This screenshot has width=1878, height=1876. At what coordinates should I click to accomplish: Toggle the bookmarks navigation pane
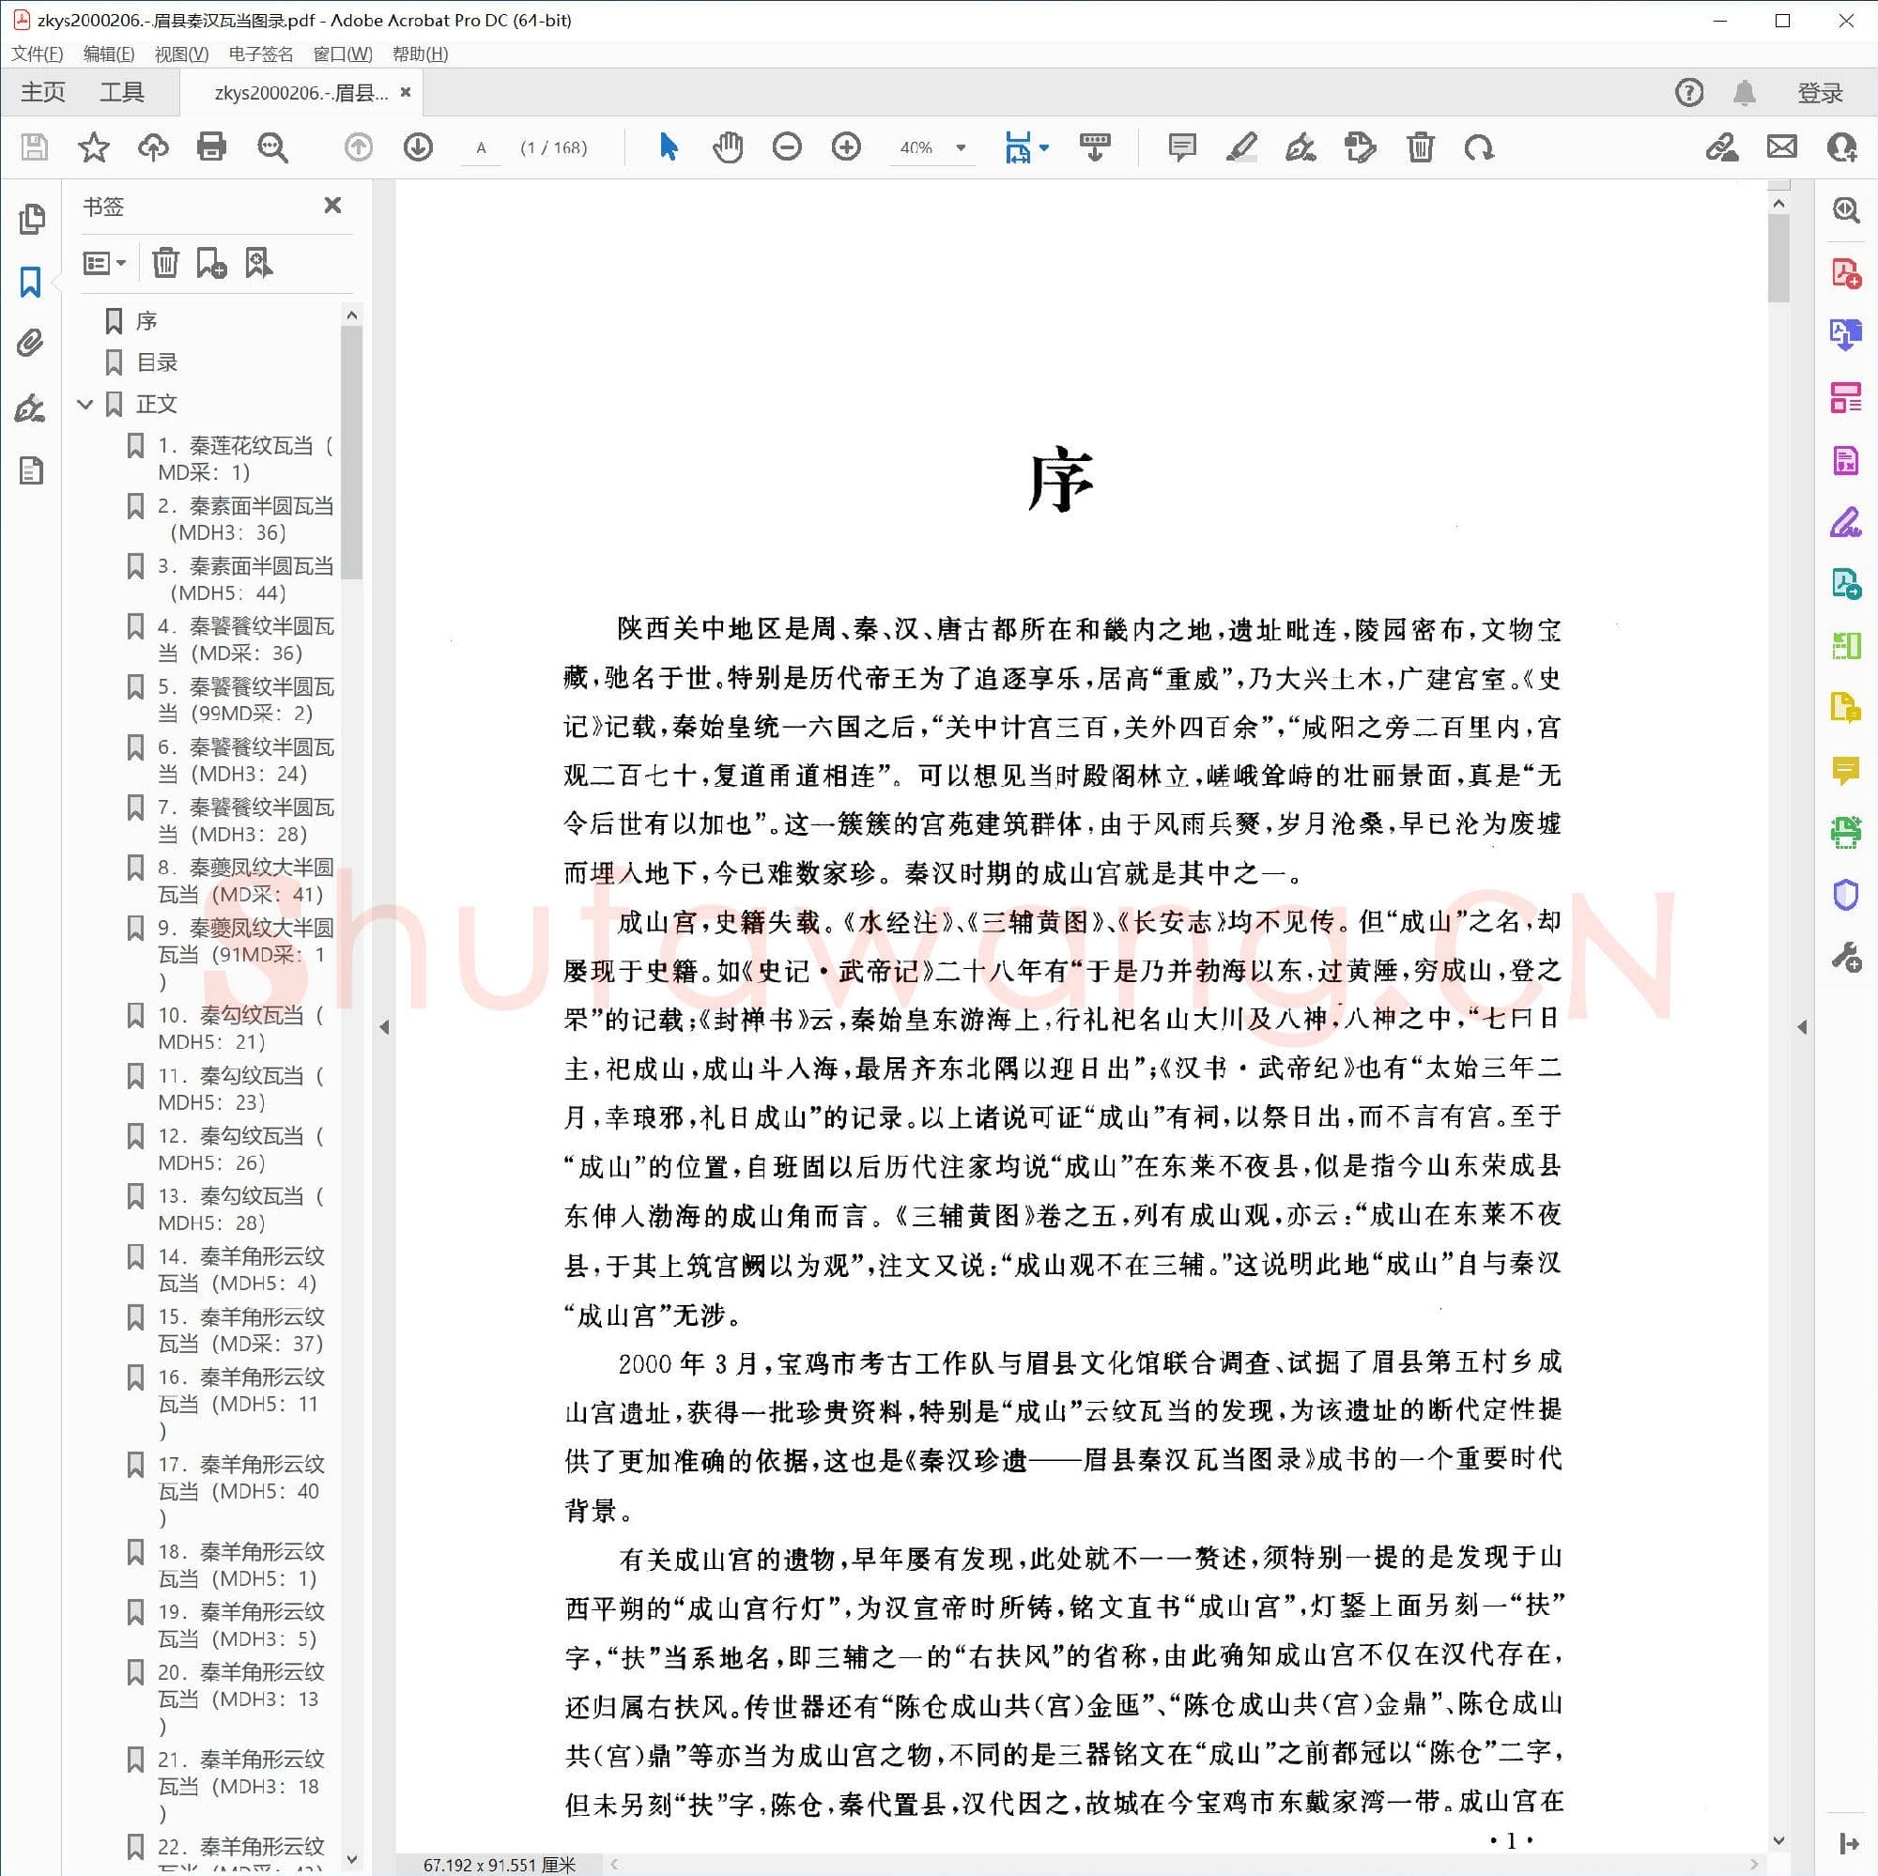point(30,283)
